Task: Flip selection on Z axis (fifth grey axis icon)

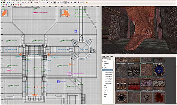Action: point(23,2)
